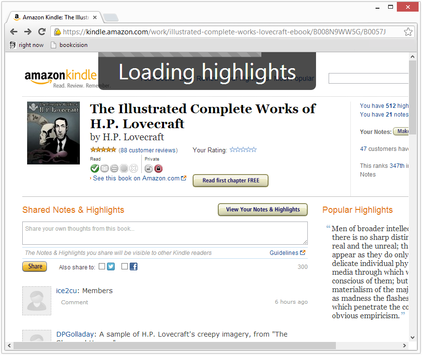This screenshot has width=422, height=355.
Task: Mark book as Read with green checkmark
Action: click(x=95, y=168)
